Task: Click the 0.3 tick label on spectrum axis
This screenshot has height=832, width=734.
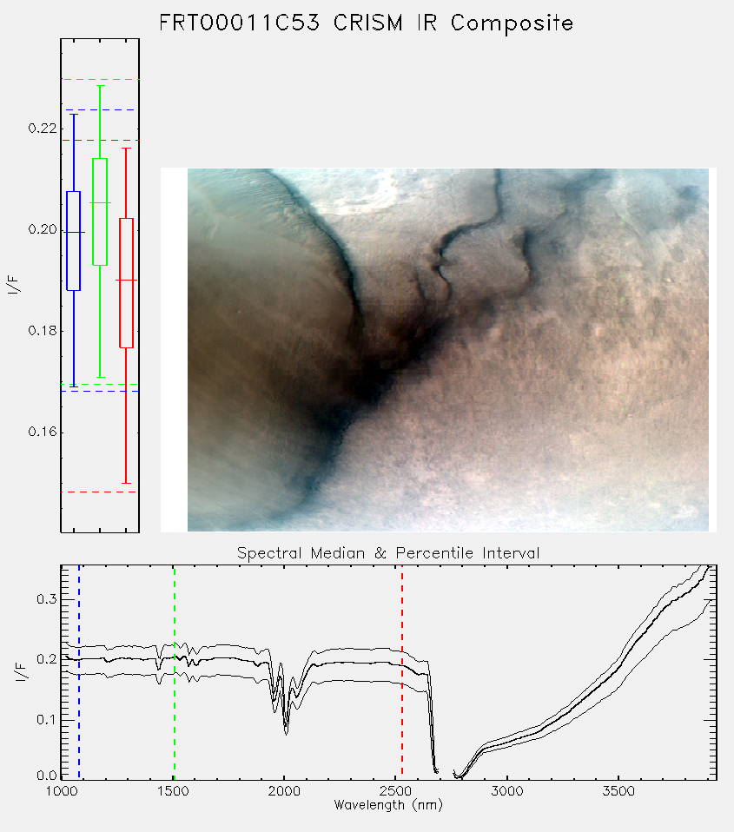Action: pyautogui.click(x=46, y=599)
